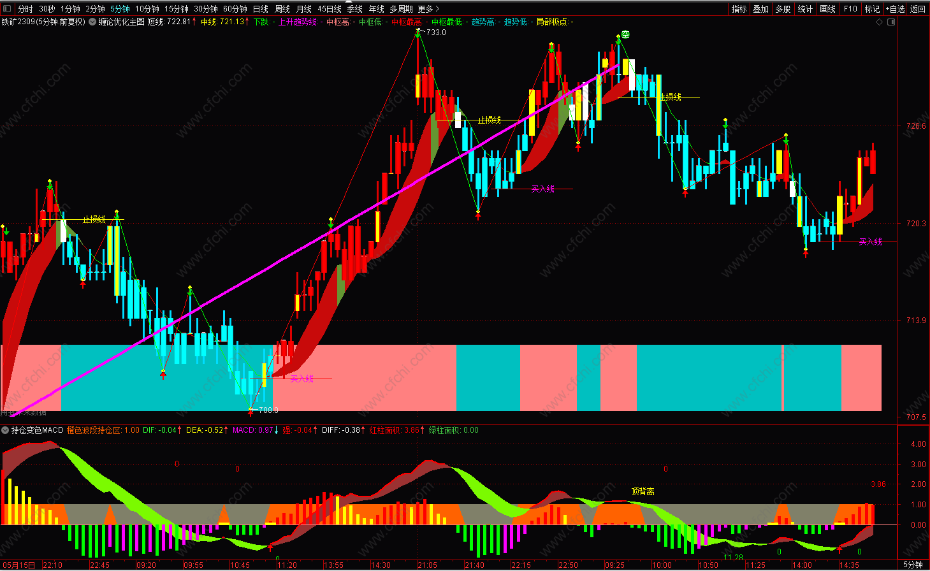Click the 多股 button
930x571 pixels.
[783, 9]
